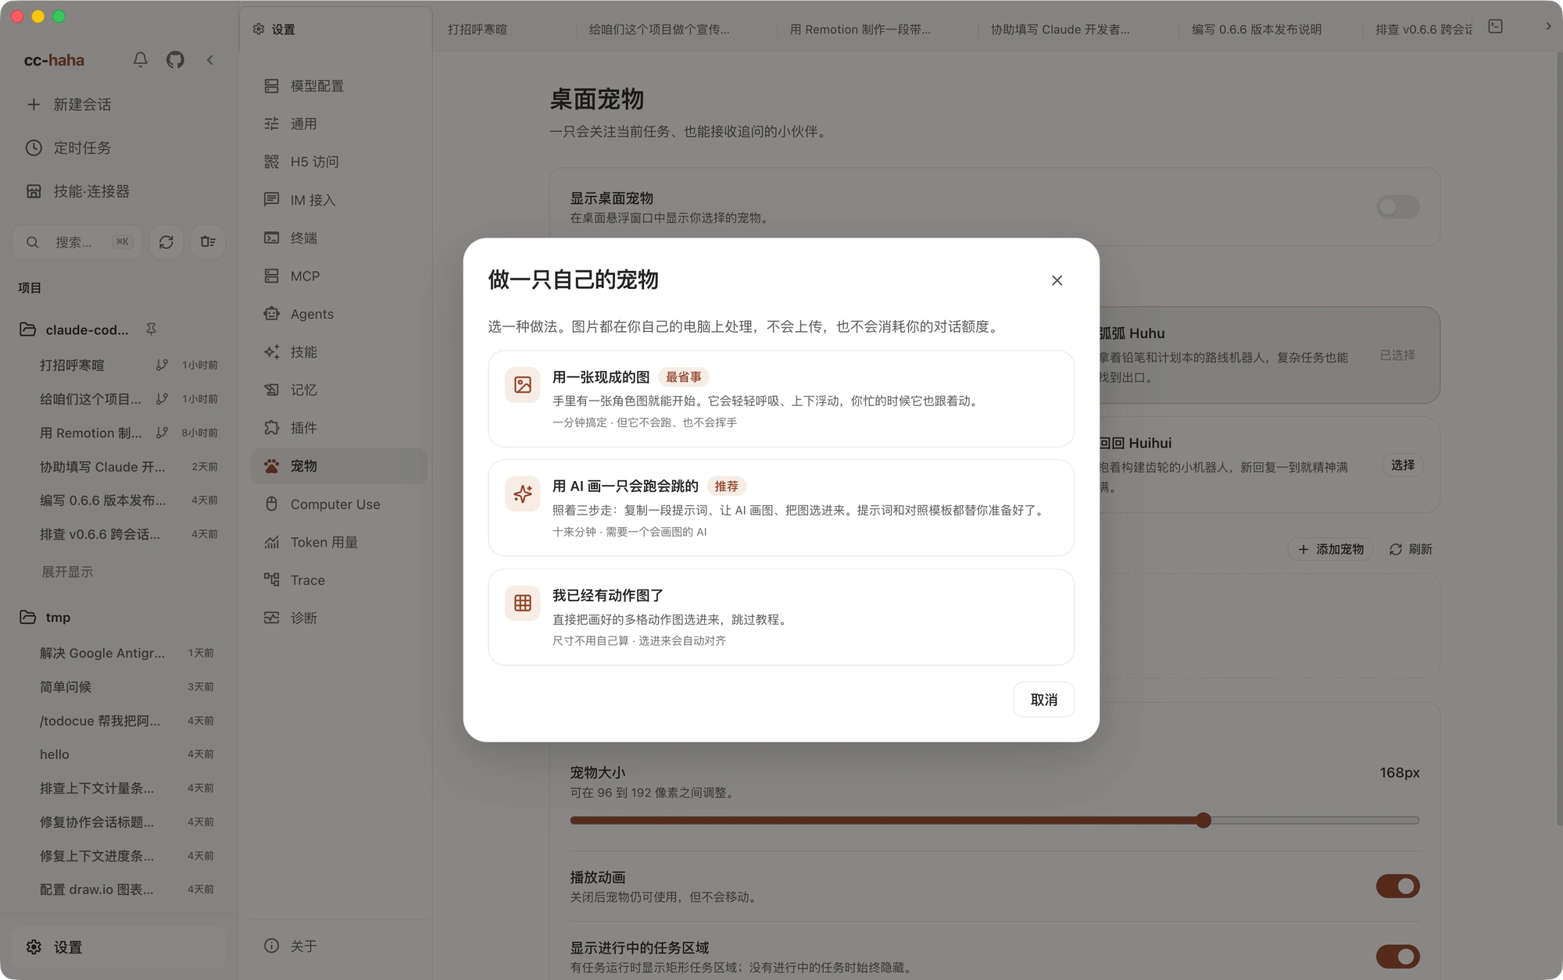Click 选择 for Huihui pet
The image size is (1563, 980).
[x=1403, y=465]
